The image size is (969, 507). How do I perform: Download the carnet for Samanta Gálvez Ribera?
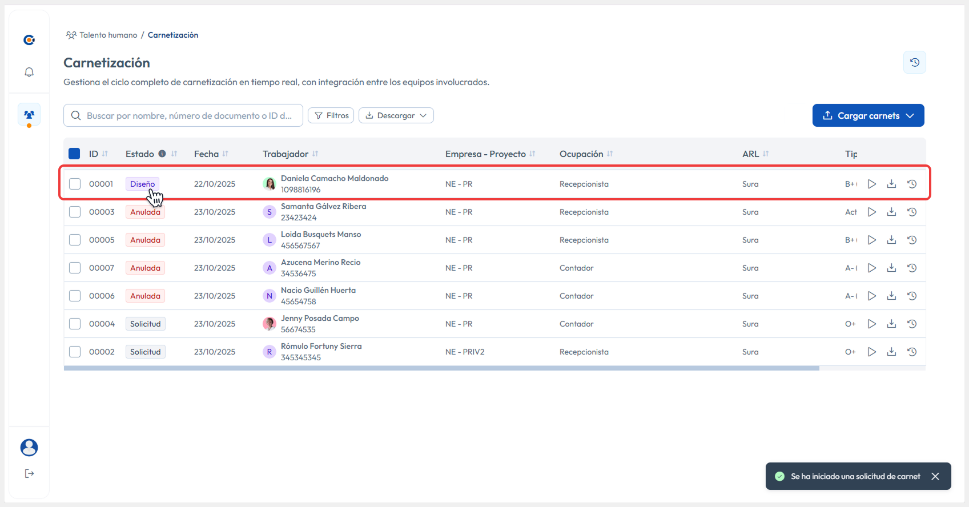(891, 212)
